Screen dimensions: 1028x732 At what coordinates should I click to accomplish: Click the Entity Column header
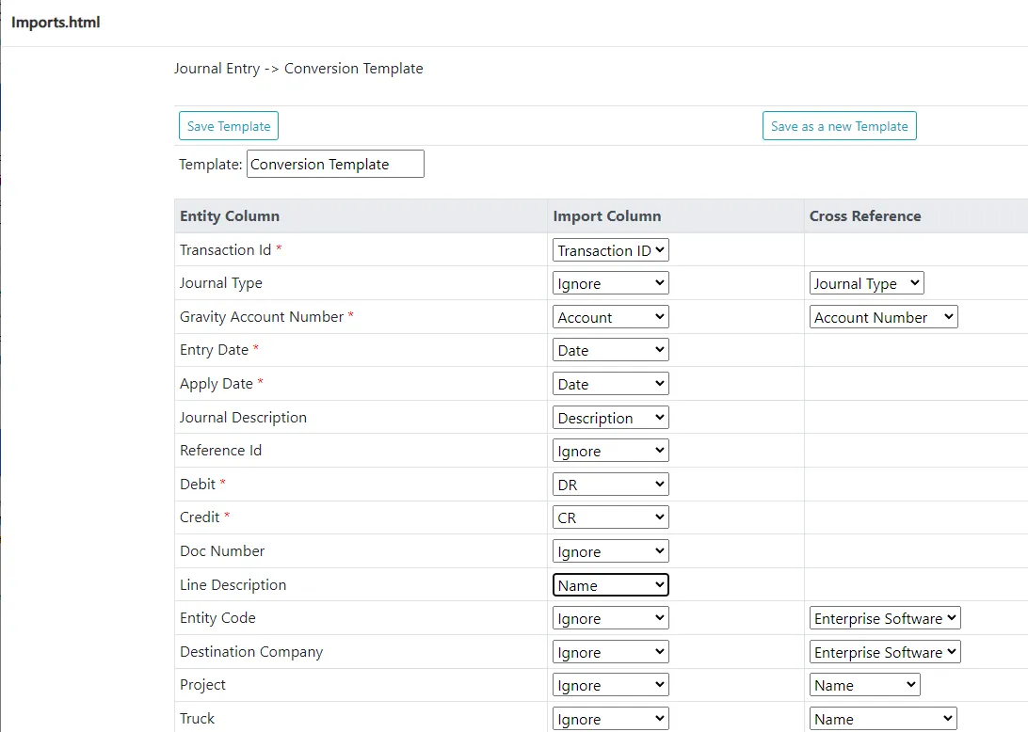pos(230,216)
